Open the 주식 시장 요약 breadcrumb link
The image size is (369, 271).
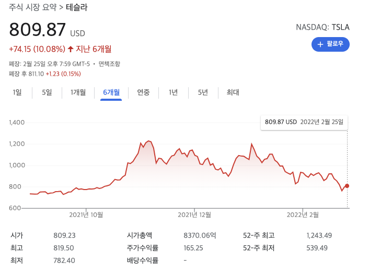click(x=33, y=7)
